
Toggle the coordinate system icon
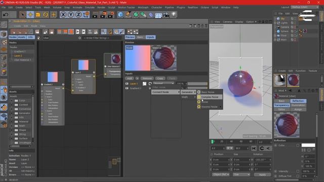tap(86, 15)
